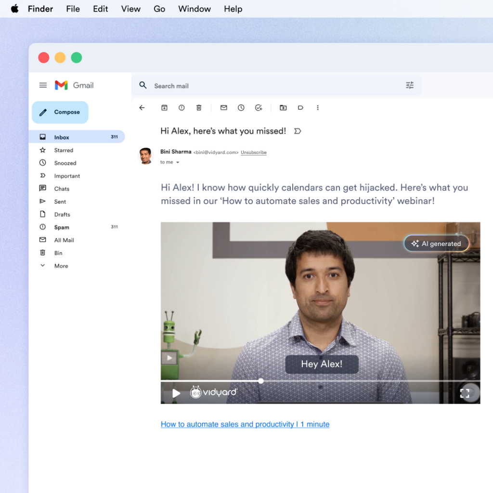Open the Edit menu

click(x=100, y=9)
